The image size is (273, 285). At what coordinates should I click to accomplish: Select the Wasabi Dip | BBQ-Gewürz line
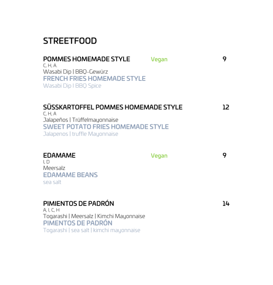tap(75, 71)
